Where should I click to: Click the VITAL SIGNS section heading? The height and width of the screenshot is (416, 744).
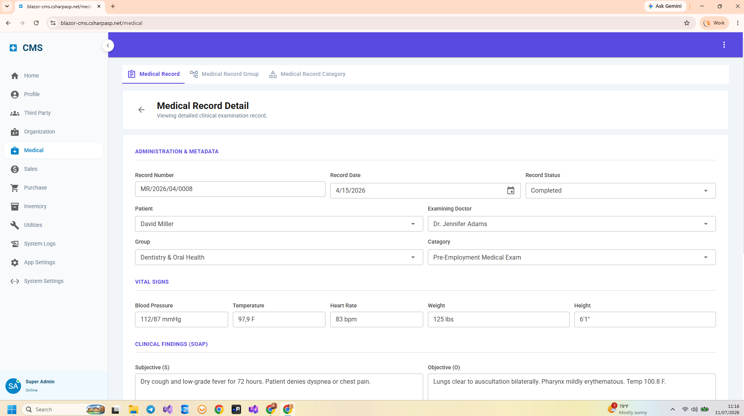point(152,282)
